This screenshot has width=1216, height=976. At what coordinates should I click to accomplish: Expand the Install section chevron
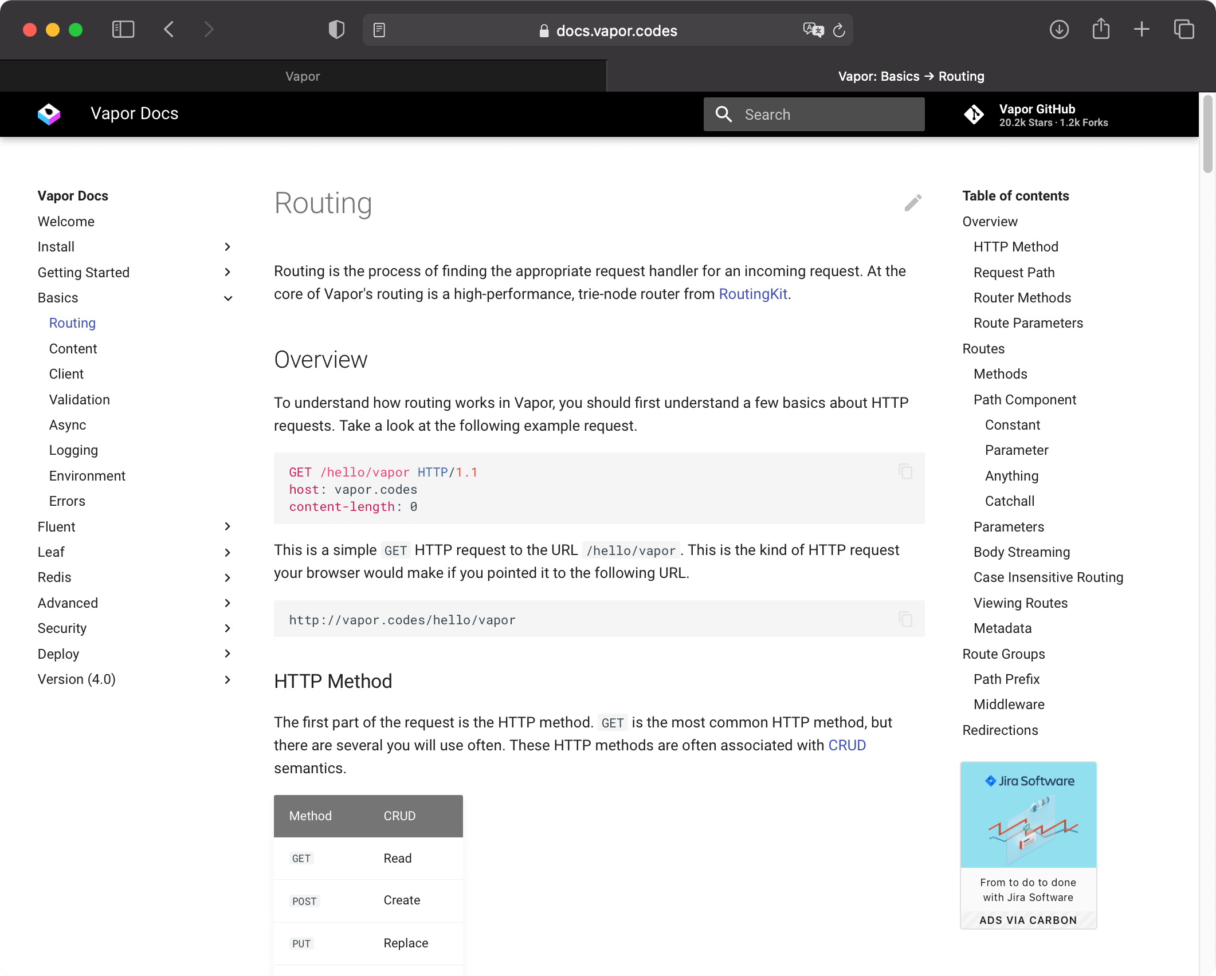(227, 247)
